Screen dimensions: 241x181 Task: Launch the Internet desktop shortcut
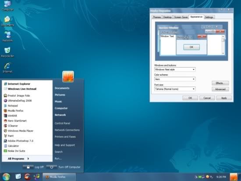coord(7,68)
